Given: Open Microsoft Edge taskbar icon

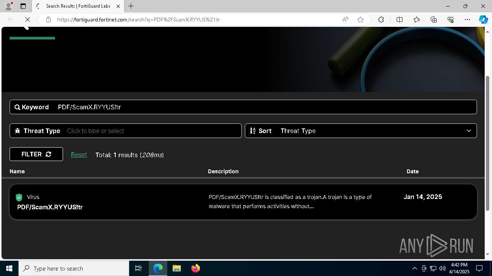Looking at the screenshot, I should [158, 268].
